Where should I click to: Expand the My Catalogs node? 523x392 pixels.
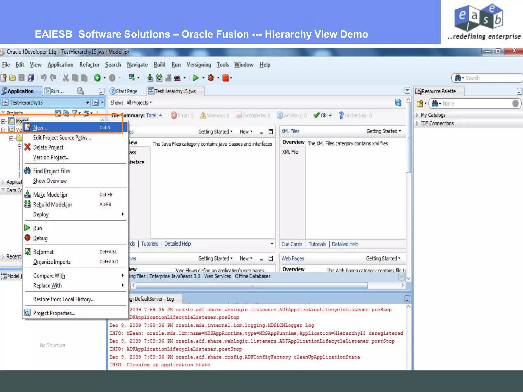click(x=417, y=115)
